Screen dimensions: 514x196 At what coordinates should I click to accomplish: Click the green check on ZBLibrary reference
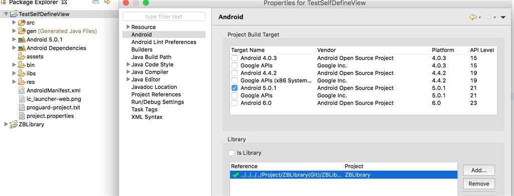[x=235, y=175]
